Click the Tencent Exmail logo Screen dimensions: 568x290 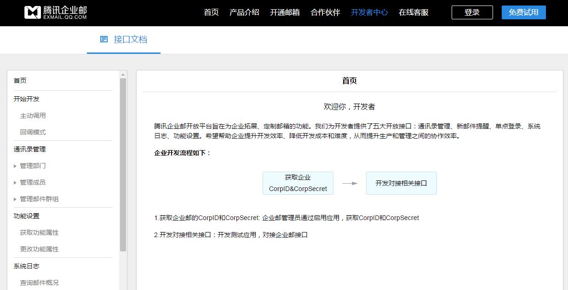coord(56,12)
